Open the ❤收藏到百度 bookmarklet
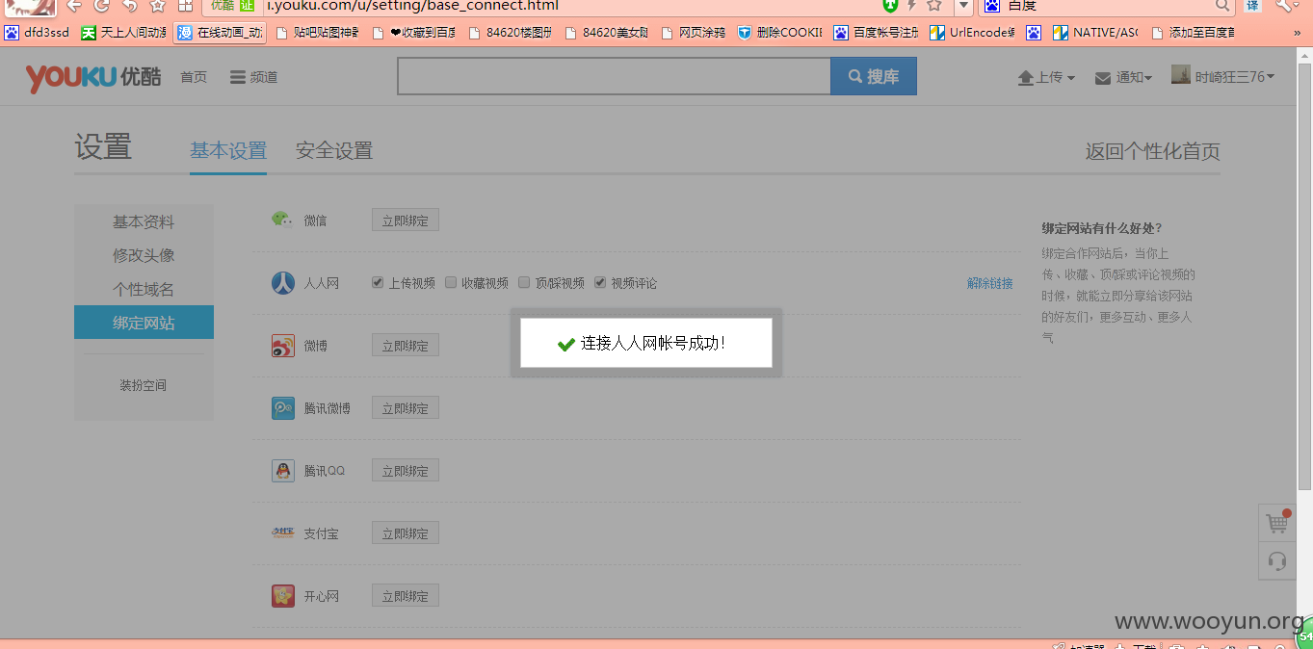The height and width of the screenshot is (649, 1313). point(414,33)
